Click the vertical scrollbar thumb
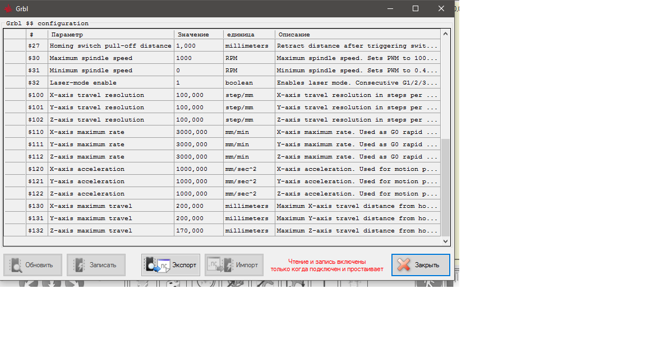Viewport: 646px width, 363px height. click(x=445, y=187)
